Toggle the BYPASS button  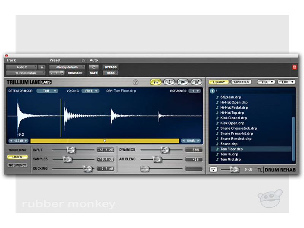pos(111,67)
